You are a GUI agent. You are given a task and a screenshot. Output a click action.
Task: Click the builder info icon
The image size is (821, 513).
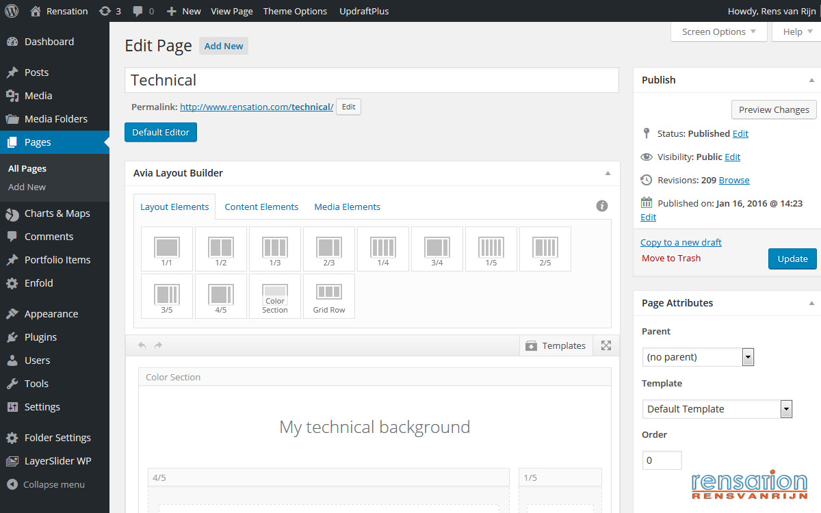pos(602,206)
